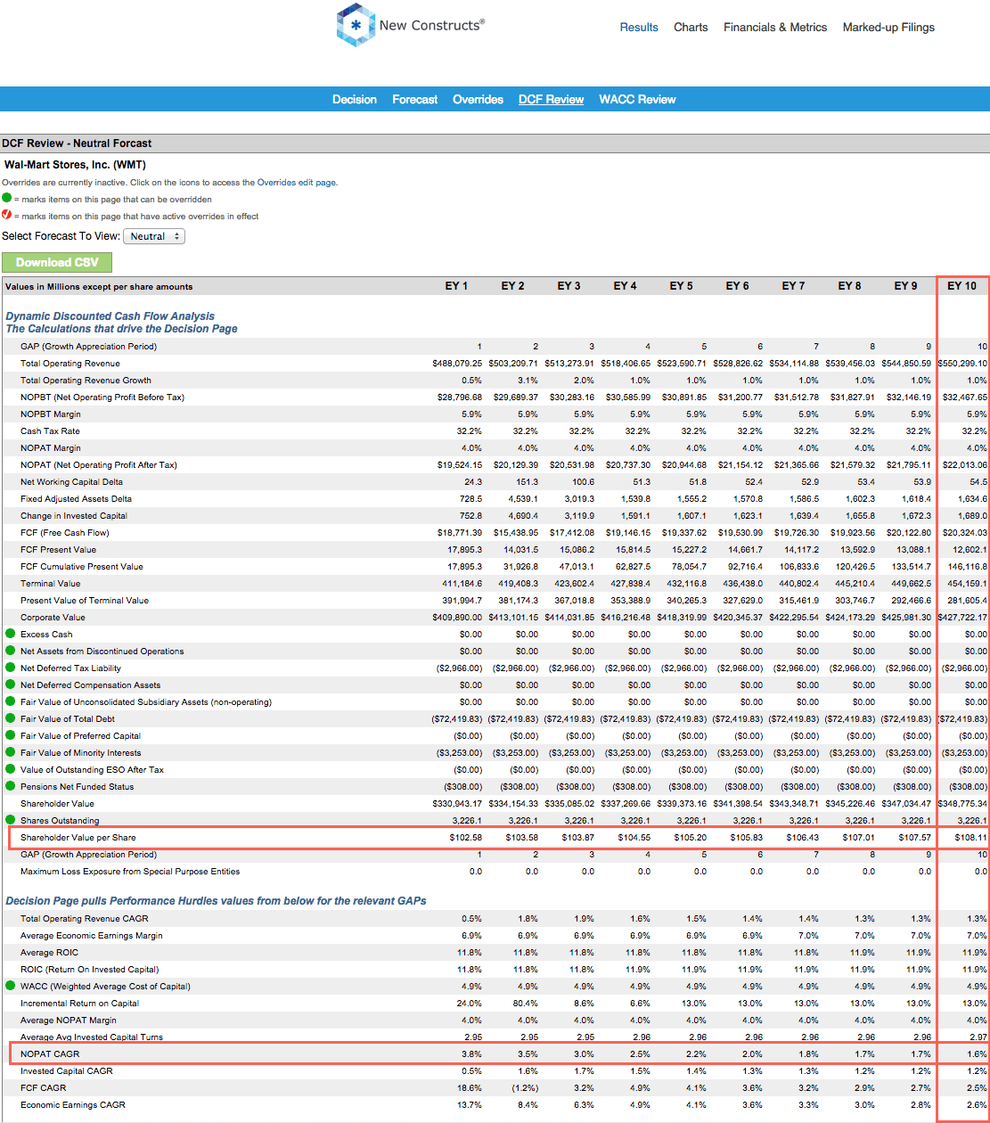Click the red checkmark legend icon for active overrides
Image resolution: width=990 pixels, height=1123 pixels.
(7, 215)
